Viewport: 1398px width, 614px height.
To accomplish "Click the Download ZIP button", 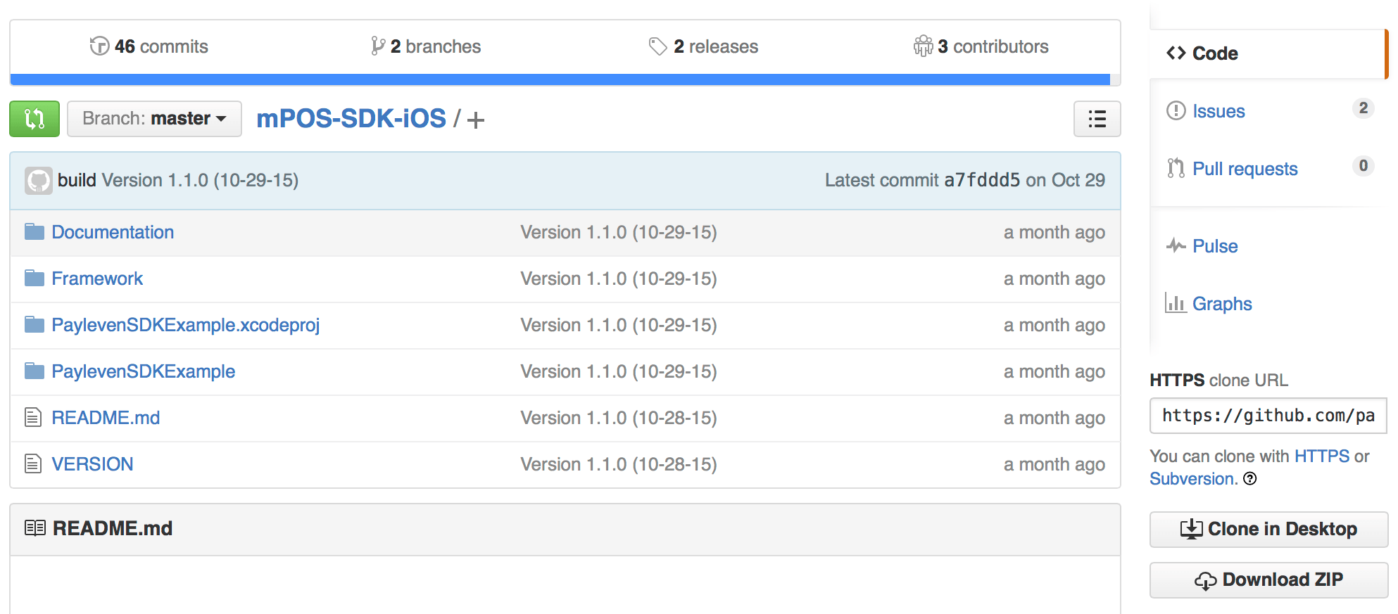I will tap(1268, 580).
